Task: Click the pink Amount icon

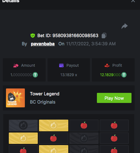Action: [16, 65]
